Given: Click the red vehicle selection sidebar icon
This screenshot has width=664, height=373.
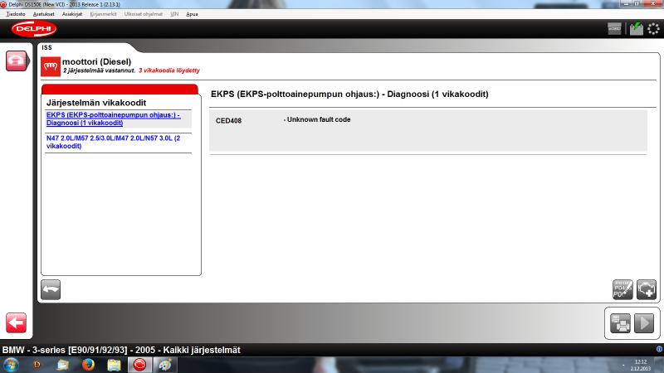Looking at the screenshot, I should click(16, 61).
